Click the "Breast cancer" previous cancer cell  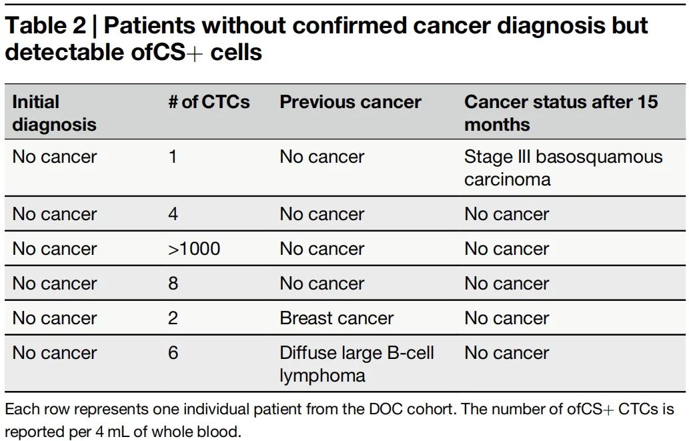point(337,318)
